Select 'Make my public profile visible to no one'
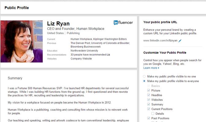 [x=144, y=76]
